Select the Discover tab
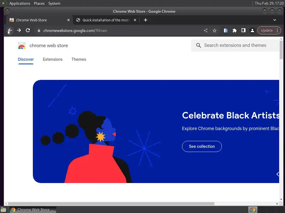This screenshot has height=213, width=285. point(26,59)
